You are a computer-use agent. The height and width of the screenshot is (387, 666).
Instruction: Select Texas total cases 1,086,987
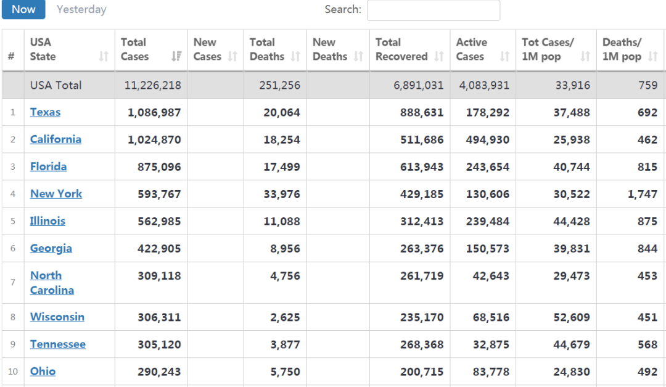155,112
